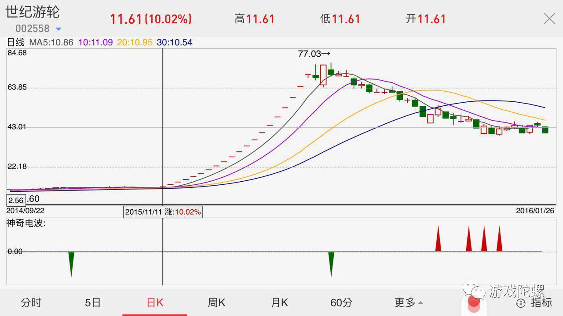Tap the indicator icon beside 指标
Screen dimensions: 563x316
tap(521, 303)
